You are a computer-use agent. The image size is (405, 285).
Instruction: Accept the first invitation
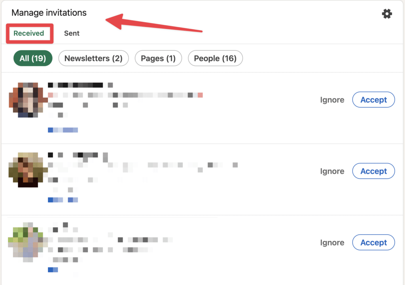pyautogui.click(x=373, y=100)
